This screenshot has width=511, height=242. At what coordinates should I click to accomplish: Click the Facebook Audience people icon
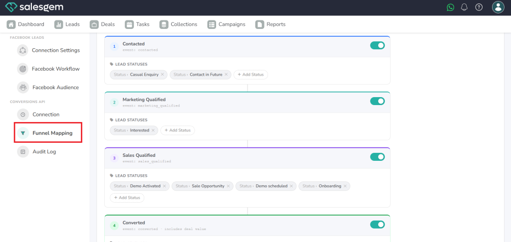coord(23,88)
